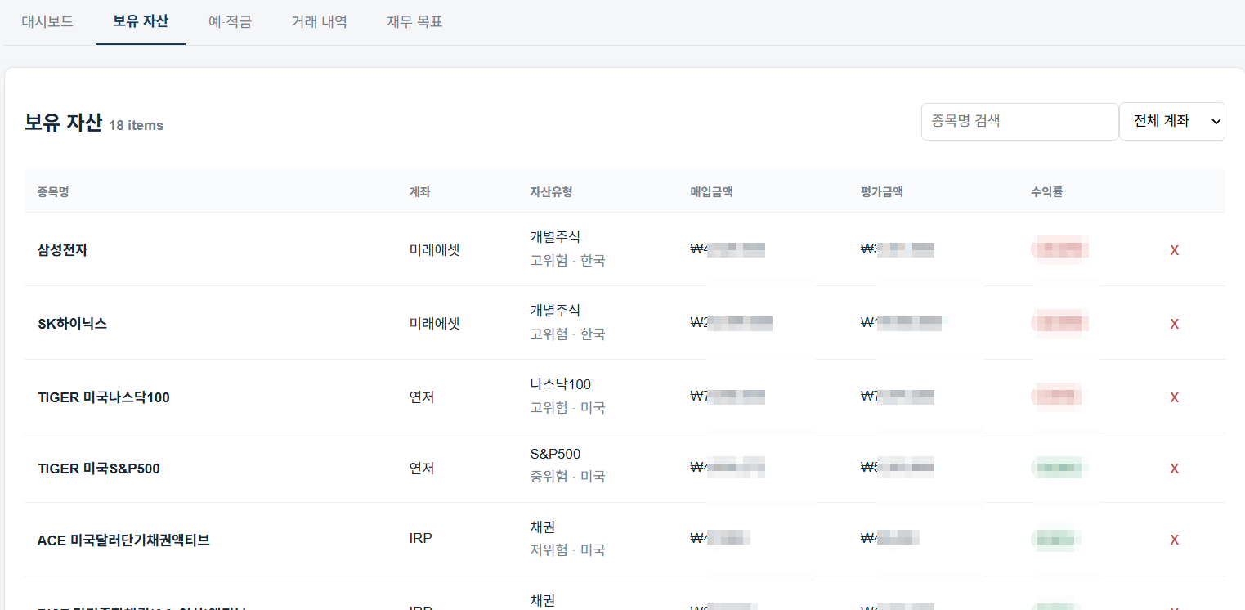Go to the 거래 내역 tab

pyautogui.click(x=319, y=22)
